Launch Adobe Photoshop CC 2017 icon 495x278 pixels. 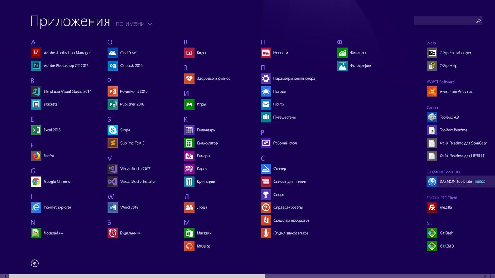click(36, 65)
